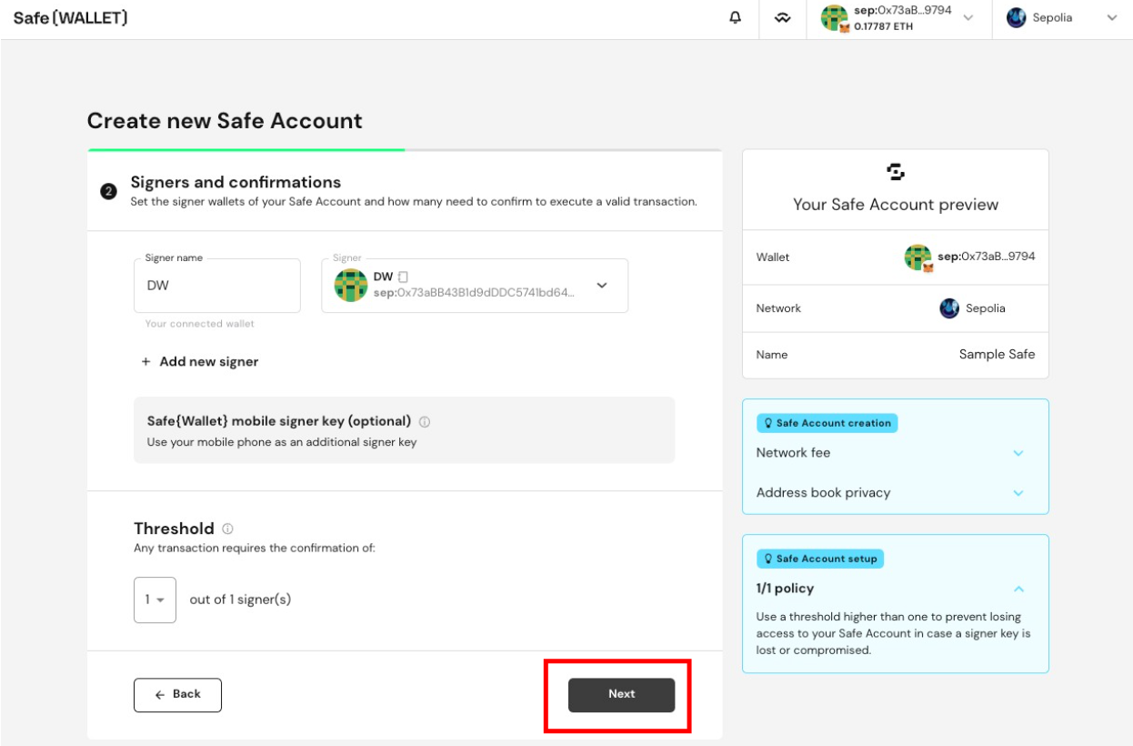Show info about mobile signer key
Screen dimensions: 1133x746
(x=425, y=422)
